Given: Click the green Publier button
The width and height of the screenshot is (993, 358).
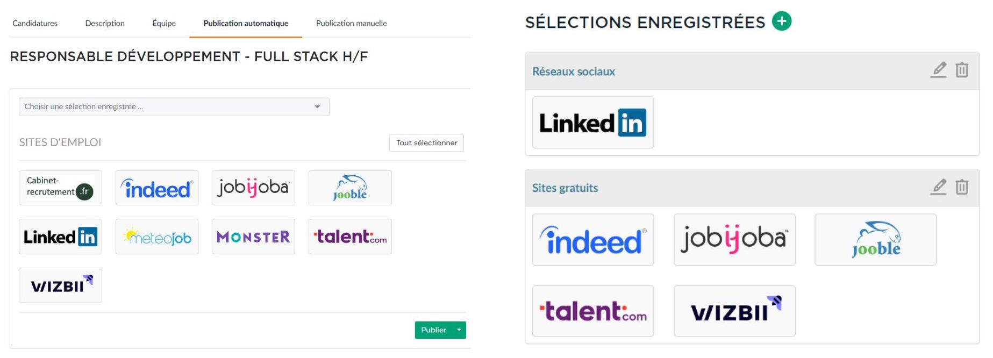Looking at the screenshot, I should tap(433, 330).
